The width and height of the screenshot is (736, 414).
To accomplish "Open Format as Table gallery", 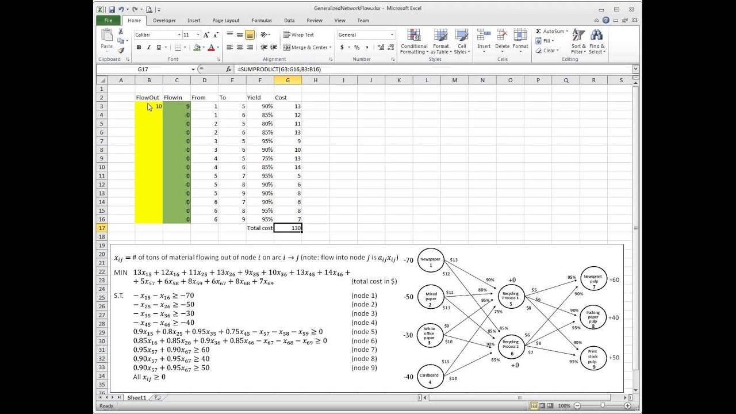I will click(441, 41).
